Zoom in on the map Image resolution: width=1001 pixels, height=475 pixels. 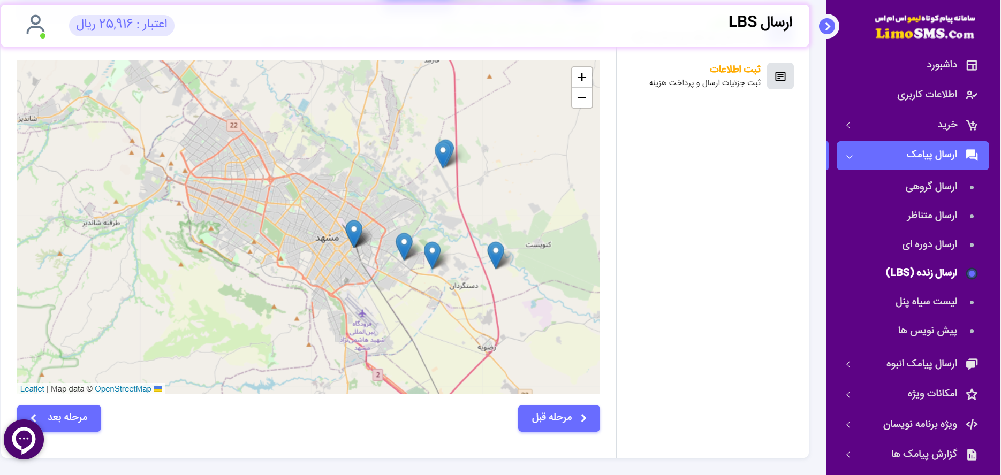pos(582,78)
